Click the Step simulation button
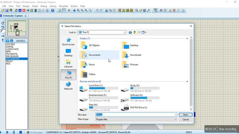Screen dimensions: 239x134 click(7, 132)
